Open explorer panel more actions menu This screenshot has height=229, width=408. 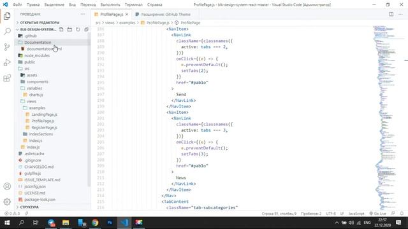83,14
